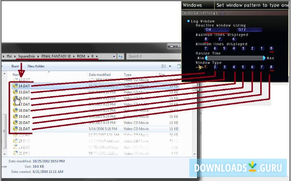Set Maximum lines displayed to 6

[233, 39]
